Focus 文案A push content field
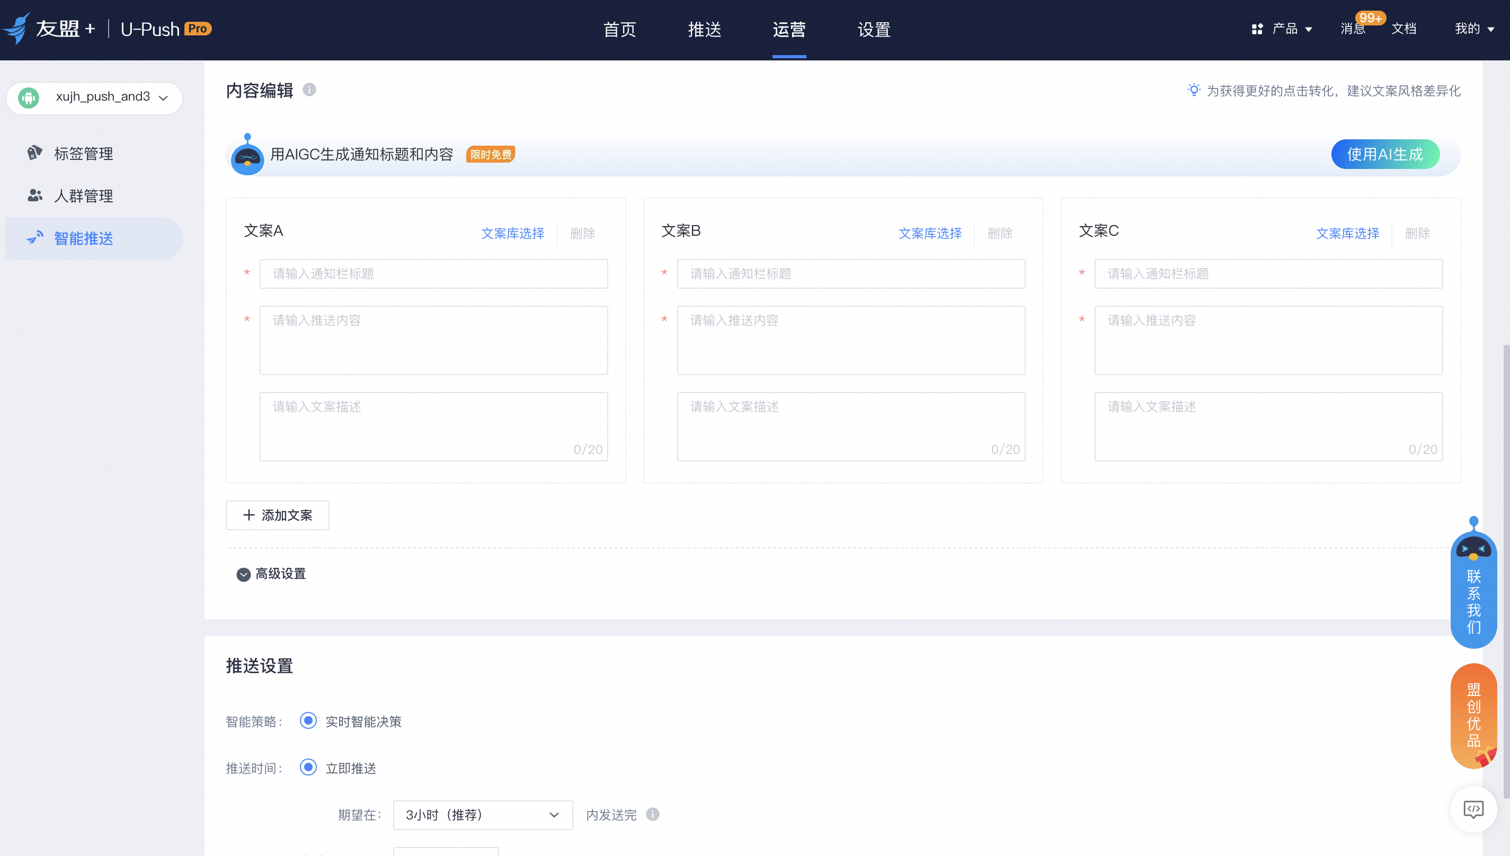1510x856 pixels. 434,341
